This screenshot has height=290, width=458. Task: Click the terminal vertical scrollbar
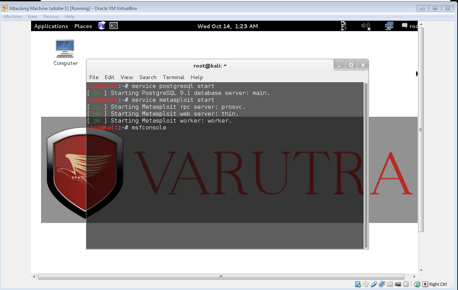point(366,166)
